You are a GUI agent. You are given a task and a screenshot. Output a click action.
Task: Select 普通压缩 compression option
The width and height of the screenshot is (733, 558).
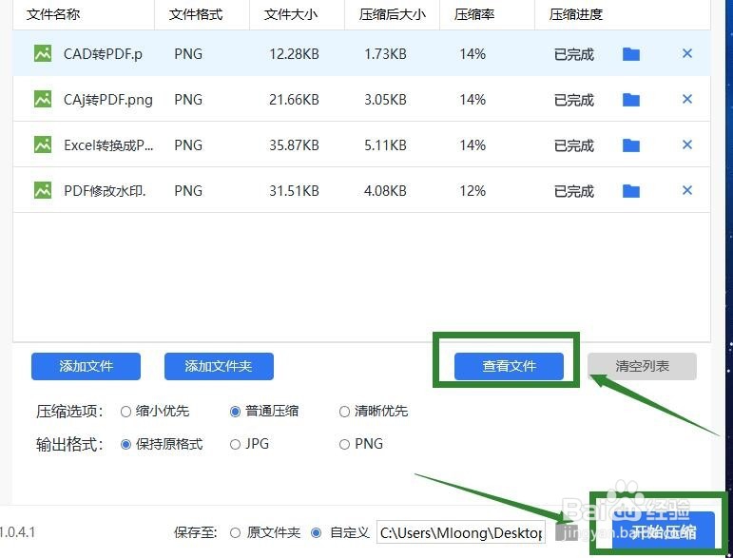pos(235,412)
